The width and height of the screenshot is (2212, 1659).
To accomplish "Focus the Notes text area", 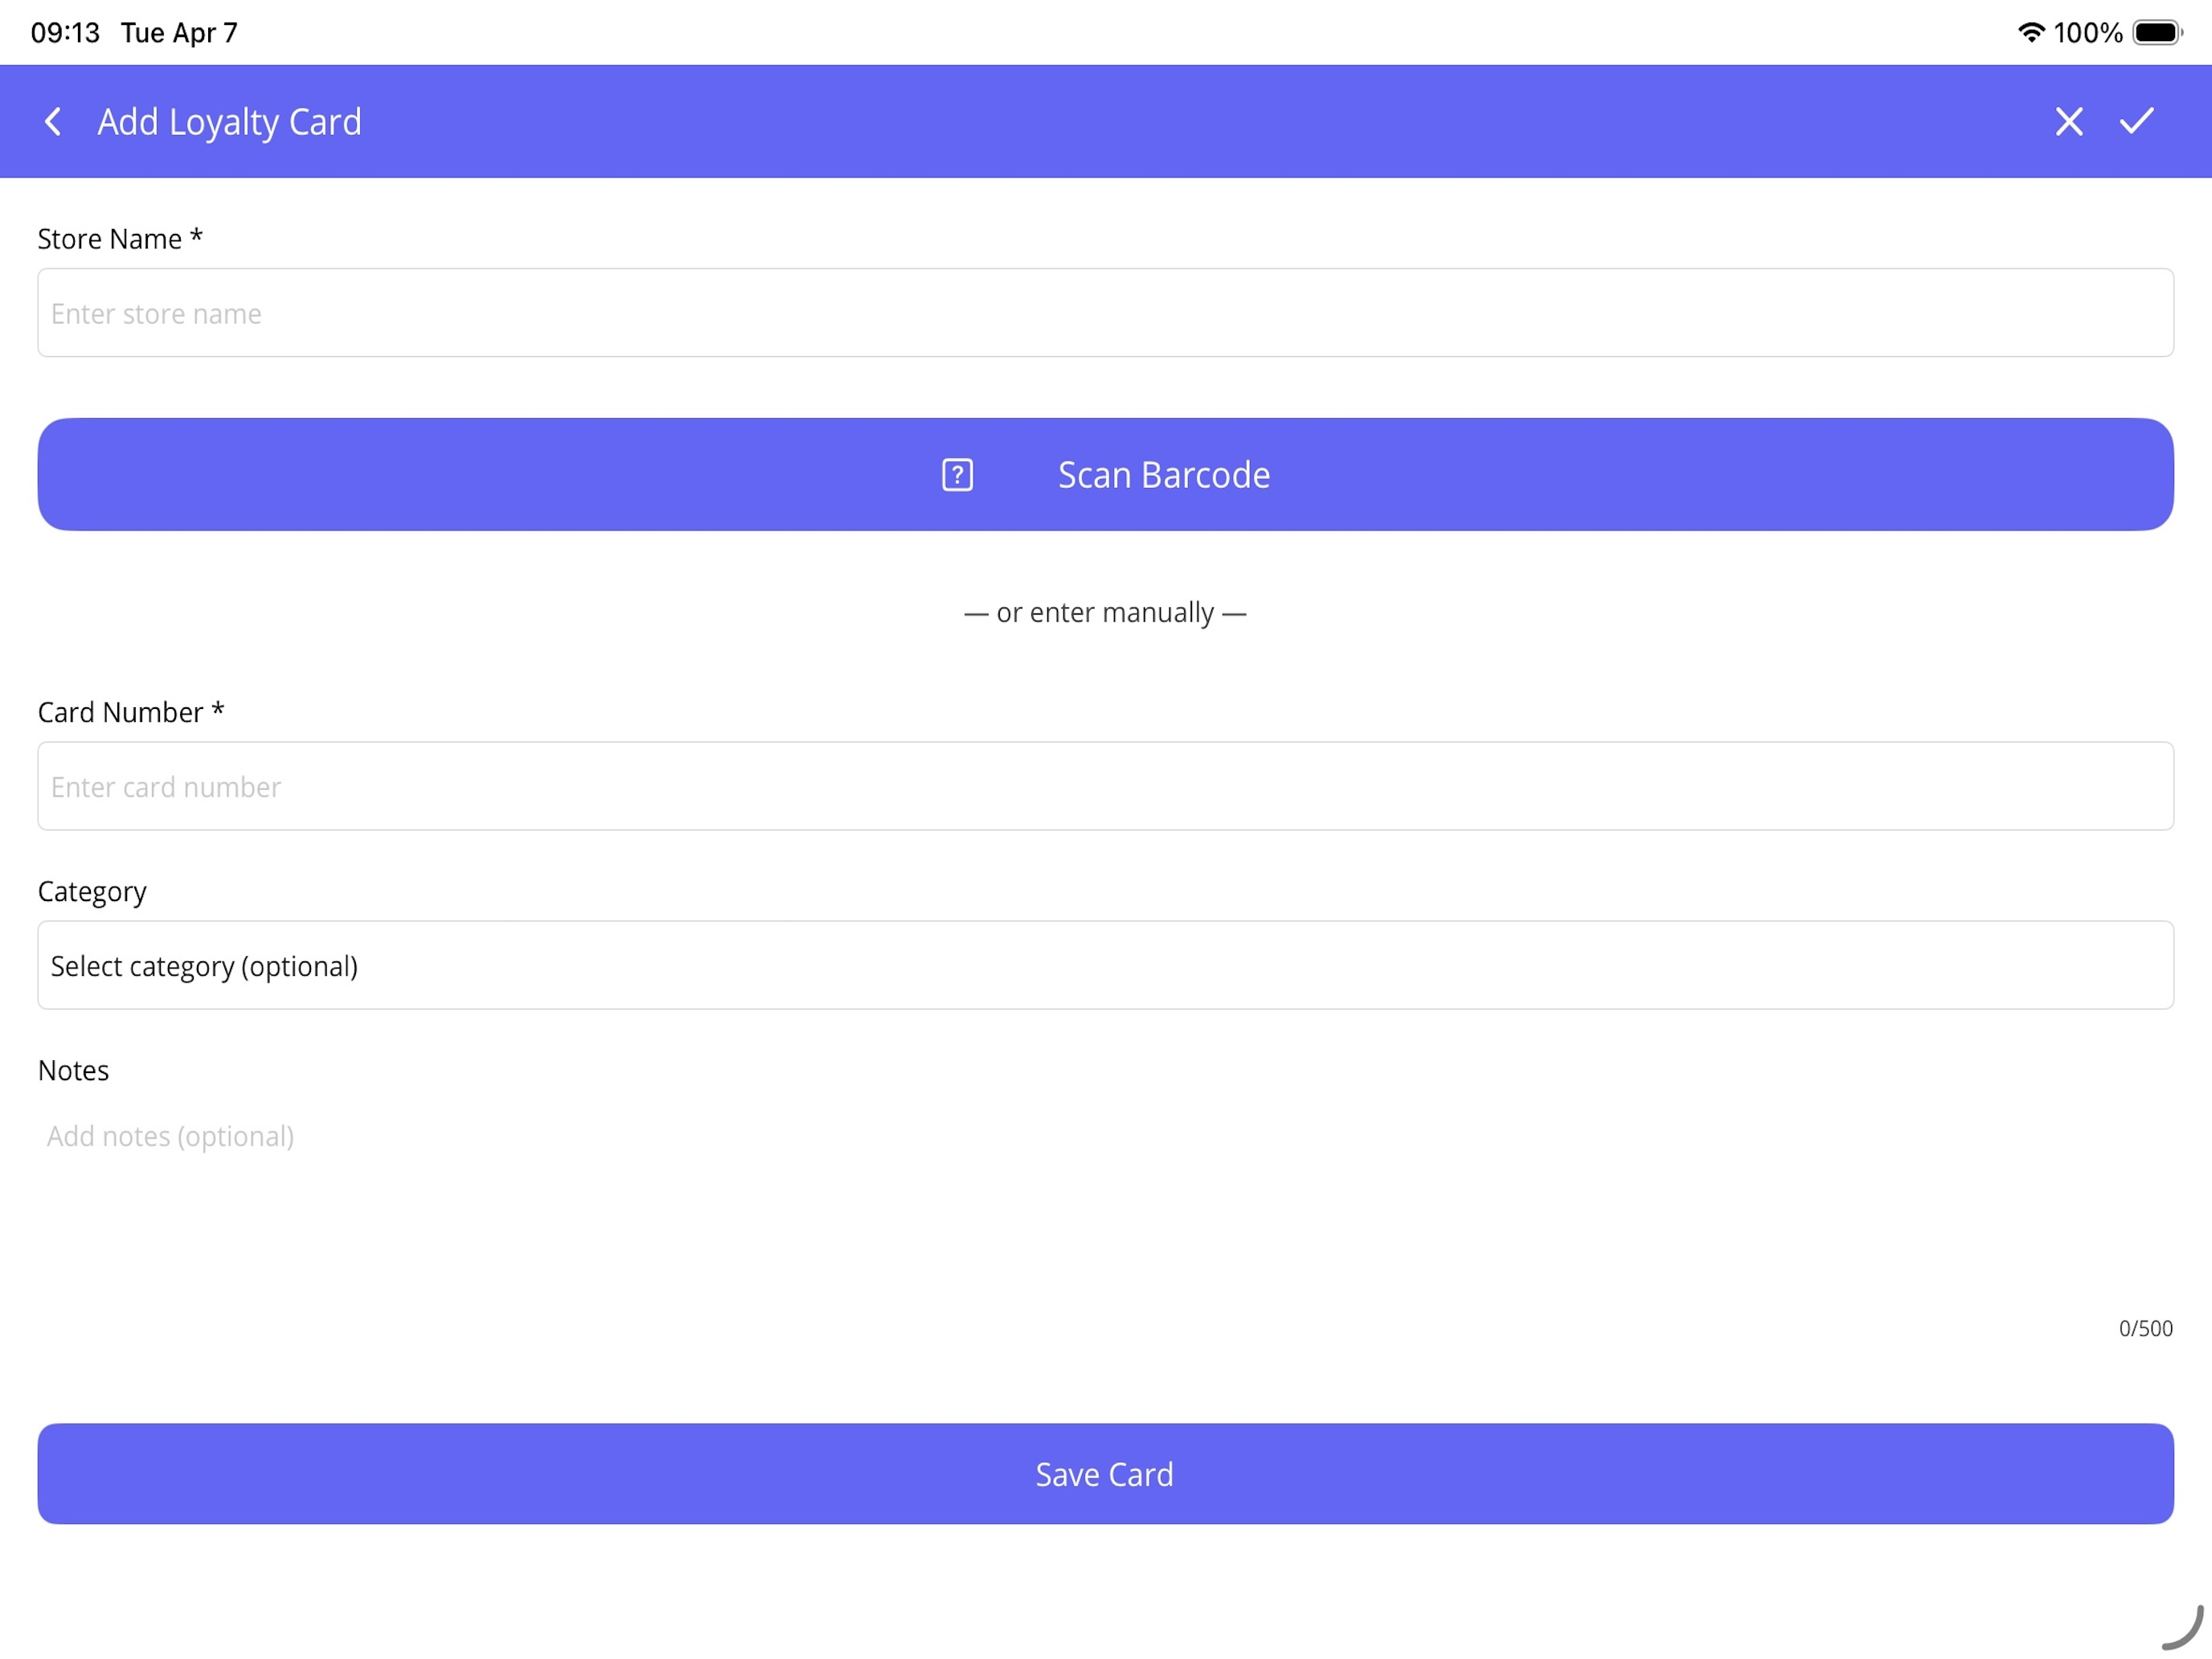I will [1106, 1200].
